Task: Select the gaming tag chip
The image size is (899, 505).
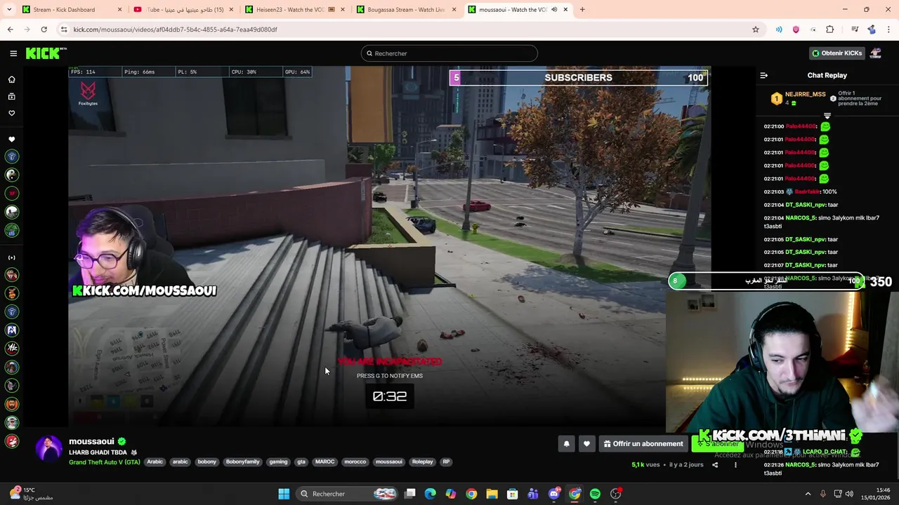Action: (278, 462)
